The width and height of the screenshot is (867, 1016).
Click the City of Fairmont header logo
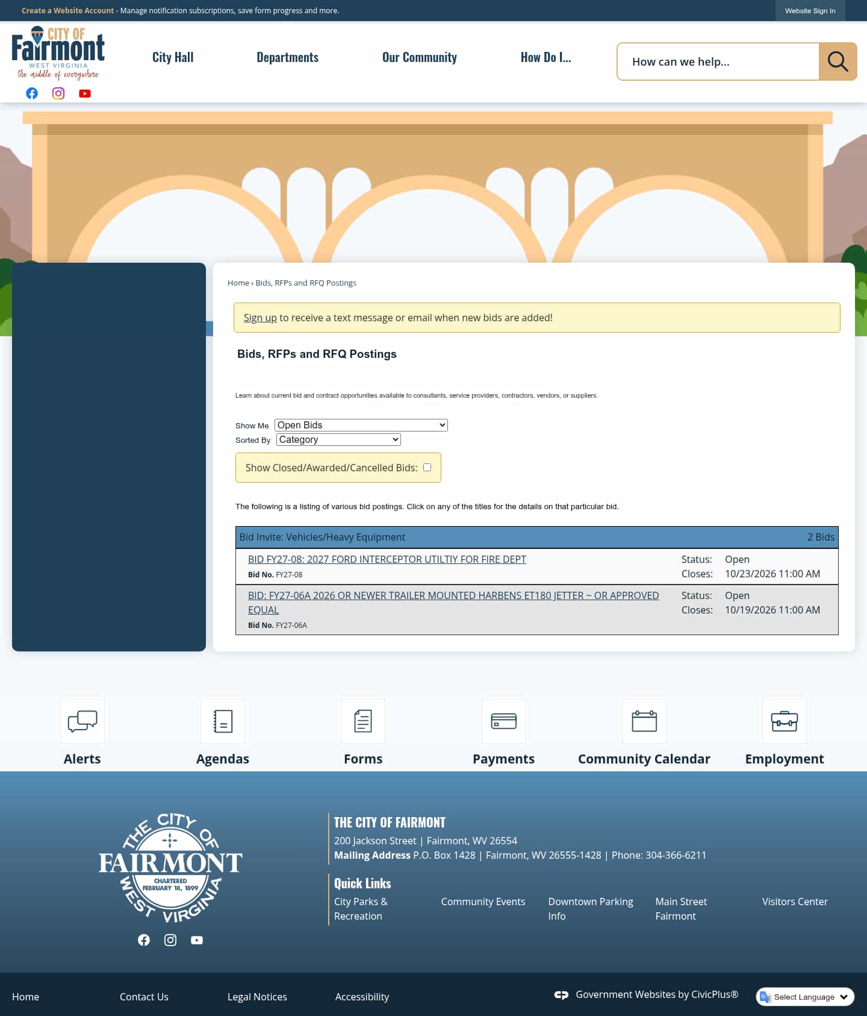(58, 53)
